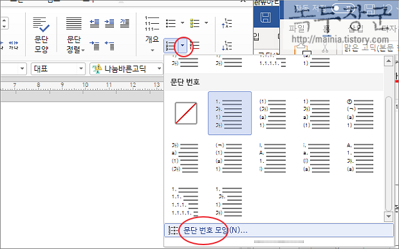Click the 가 line-indent icon in toolbar

point(125,23)
